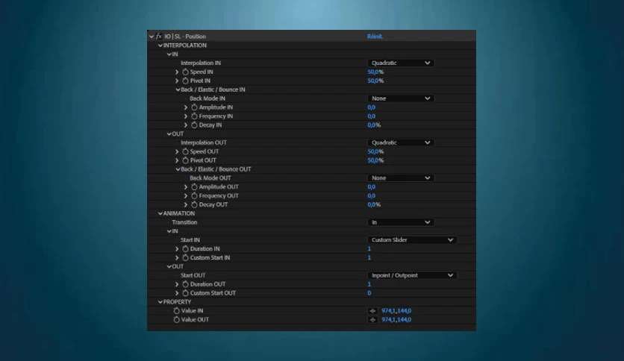Expand Duration IN property

pos(177,249)
